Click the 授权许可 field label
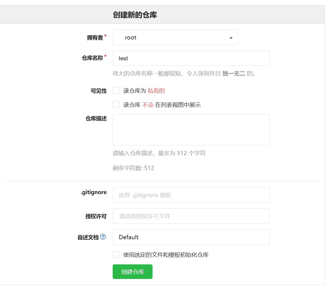Screen dimensions: 328x286 click(x=96, y=216)
